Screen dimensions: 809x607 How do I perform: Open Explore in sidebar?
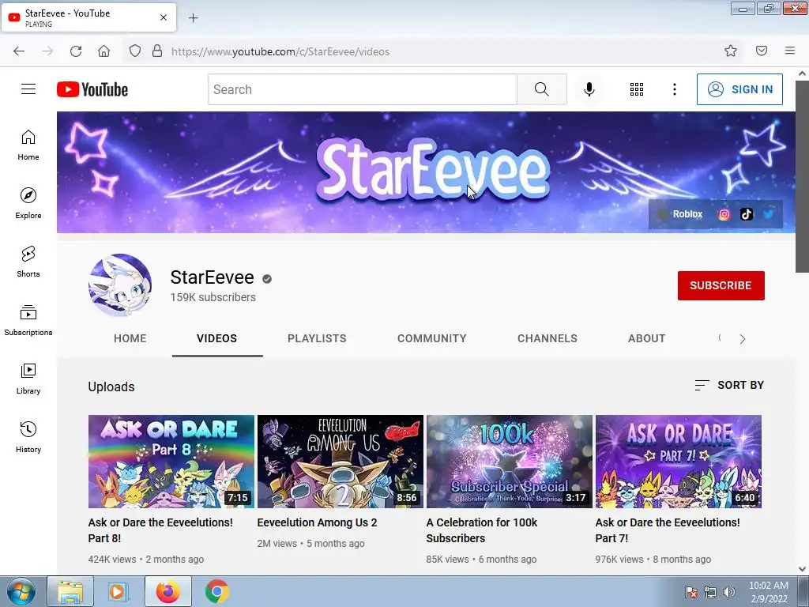coord(28,203)
